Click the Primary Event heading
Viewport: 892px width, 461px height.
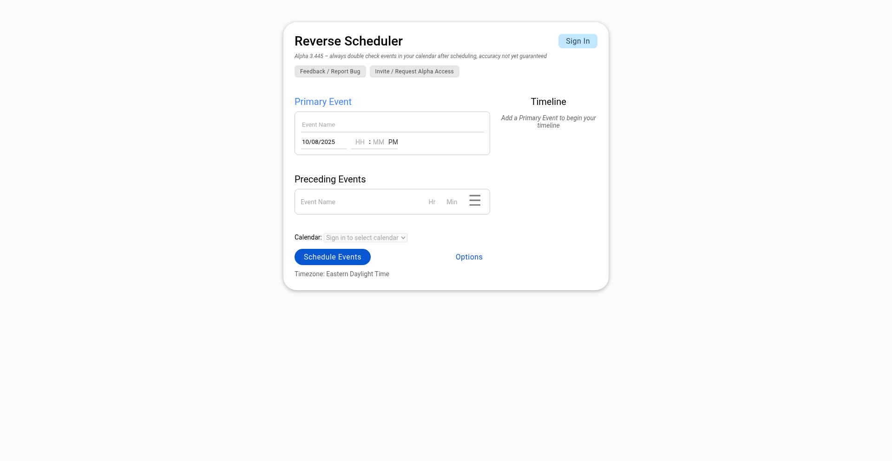click(323, 102)
